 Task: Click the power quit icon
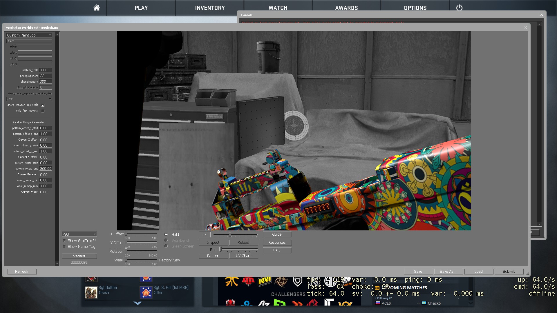click(459, 8)
